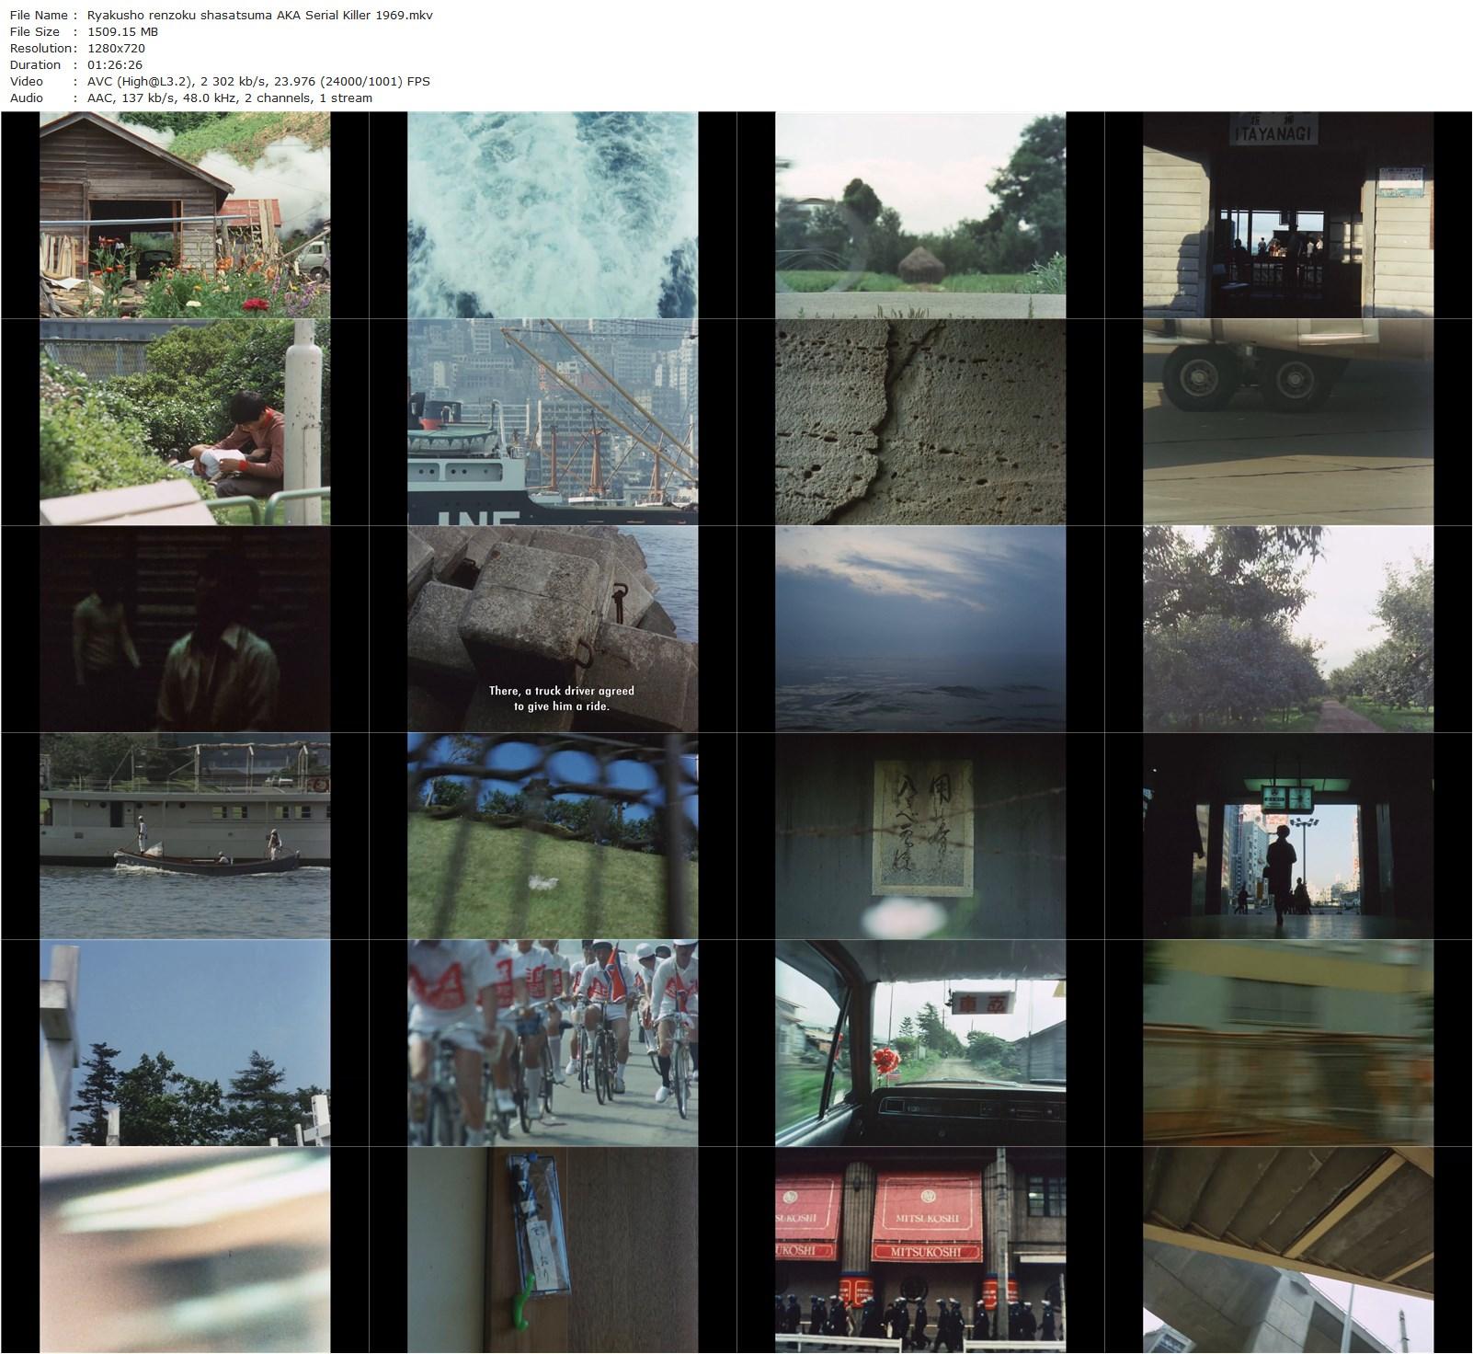Screen dimensions: 1473x1354
Task: Click the file name text at top
Action: pyautogui.click(x=259, y=16)
